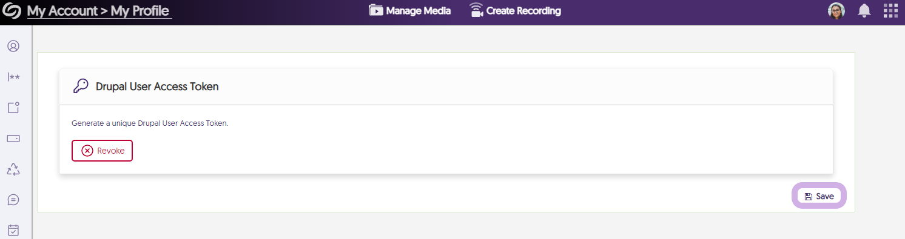Click the key icon in panel header

coord(81,87)
